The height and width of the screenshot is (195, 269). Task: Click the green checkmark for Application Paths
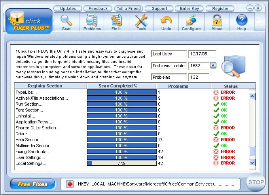coord(216,122)
